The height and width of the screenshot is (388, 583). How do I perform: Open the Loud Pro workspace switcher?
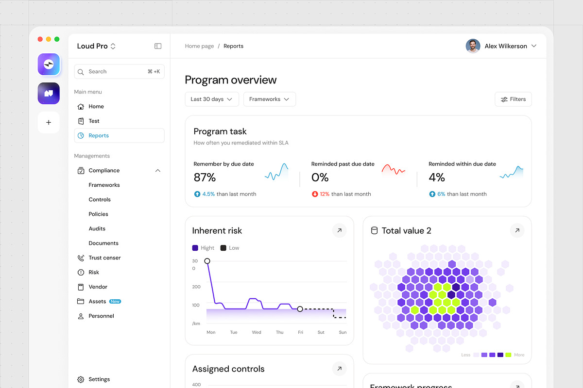point(96,46)
